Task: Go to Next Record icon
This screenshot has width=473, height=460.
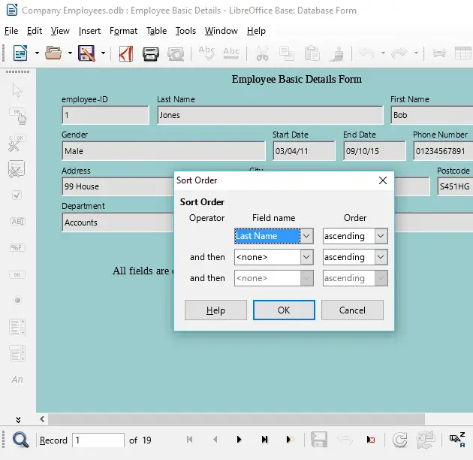Action: pos(240,440)
